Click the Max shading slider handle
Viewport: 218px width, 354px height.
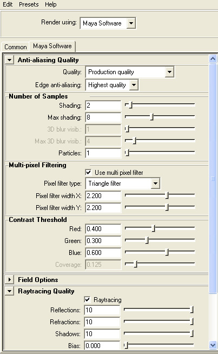coord(152,117)
